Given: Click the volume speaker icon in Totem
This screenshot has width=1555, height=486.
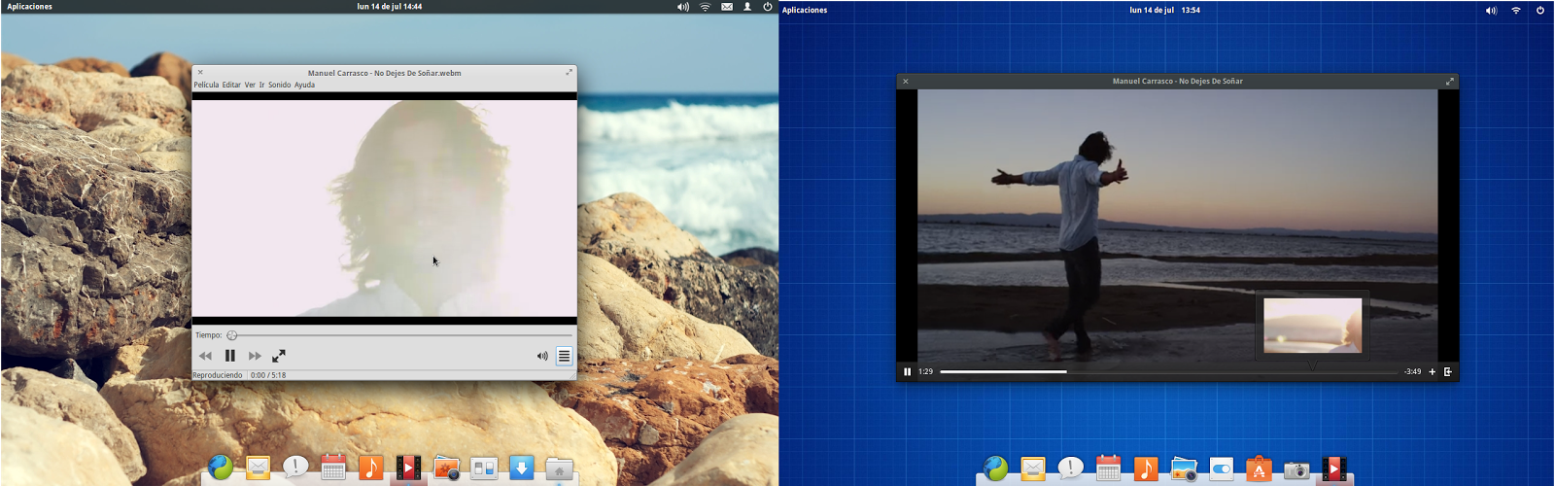Looking at the screenshot, I should [x=542, y=356].
